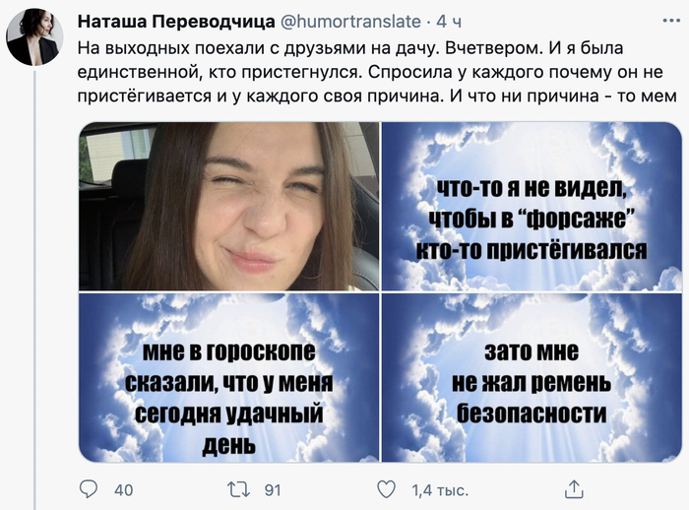Screen dimensions: 689x510
Task: Click the like count 1,4 тыс.
Action: (x=440, y=489)
